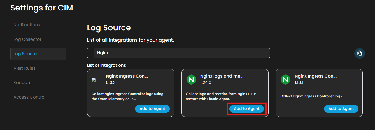The width and height of the screenshot is (375, 130).
Task: Click the broken image icon on the 0.0.3 card
Action: pos(94,79)
